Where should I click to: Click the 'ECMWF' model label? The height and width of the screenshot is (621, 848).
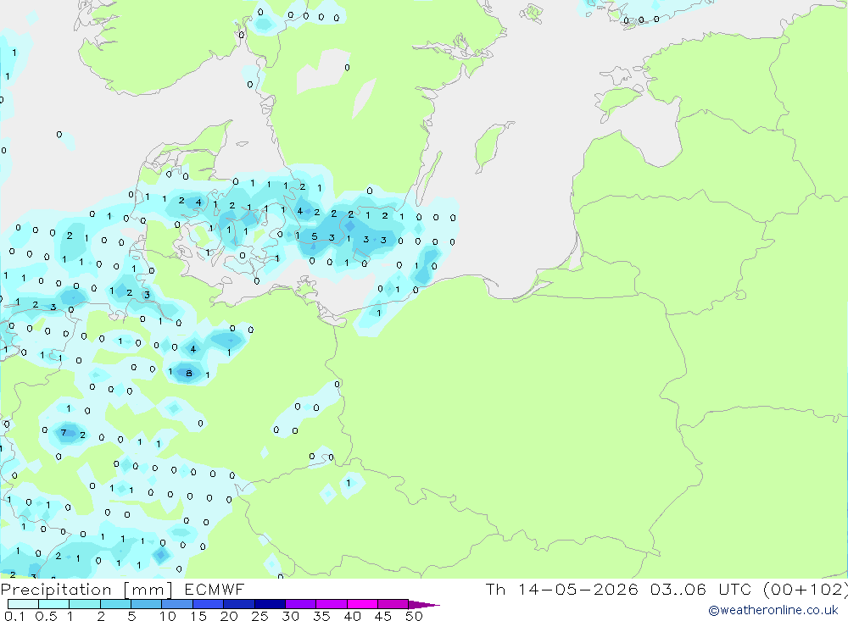(215, 590)
